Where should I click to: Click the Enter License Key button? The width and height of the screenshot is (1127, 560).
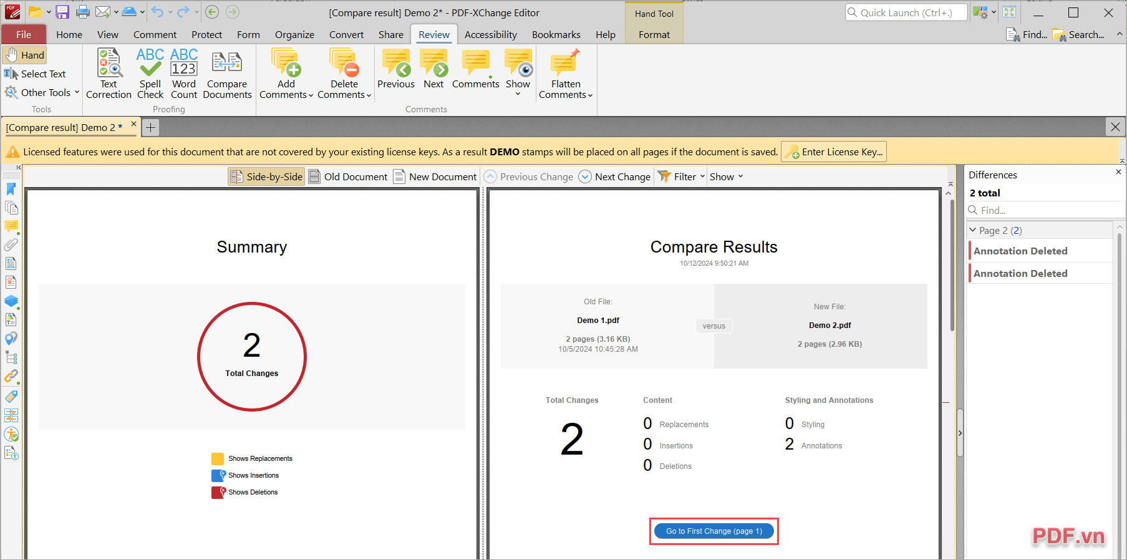click(834, 152)
